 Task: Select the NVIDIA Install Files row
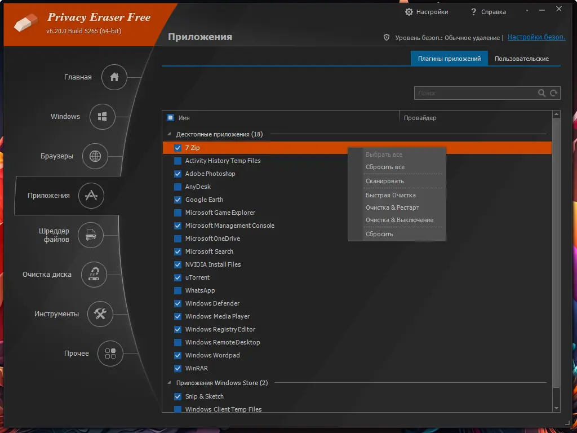pyautogui.click(x=357, y=264)
